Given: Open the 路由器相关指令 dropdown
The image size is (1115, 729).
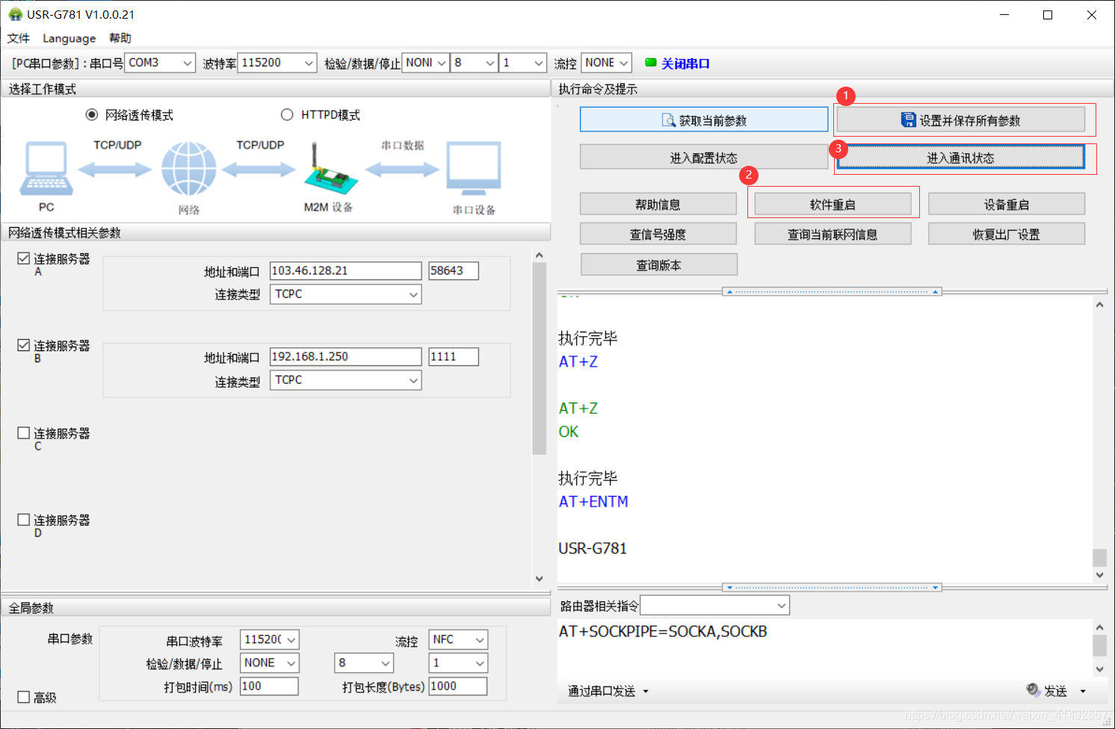Looking at the screenshot, I should 715,605.
